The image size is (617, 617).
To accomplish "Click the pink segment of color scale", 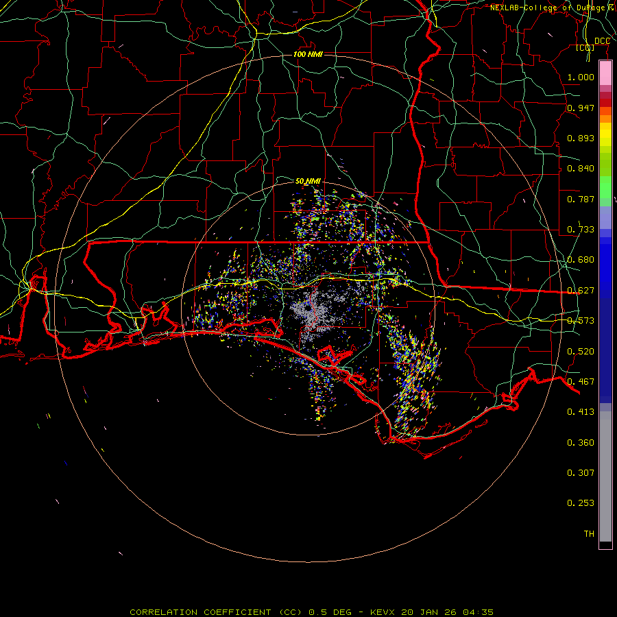I will coord(605,73).
